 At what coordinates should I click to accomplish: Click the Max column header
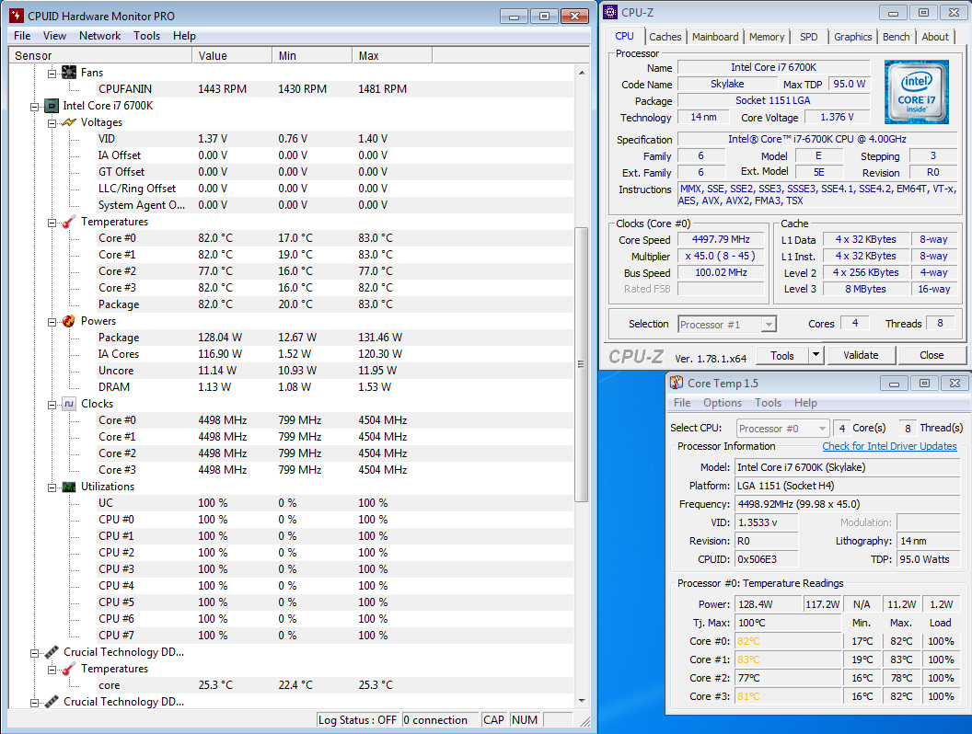click(x=392, y=56)
